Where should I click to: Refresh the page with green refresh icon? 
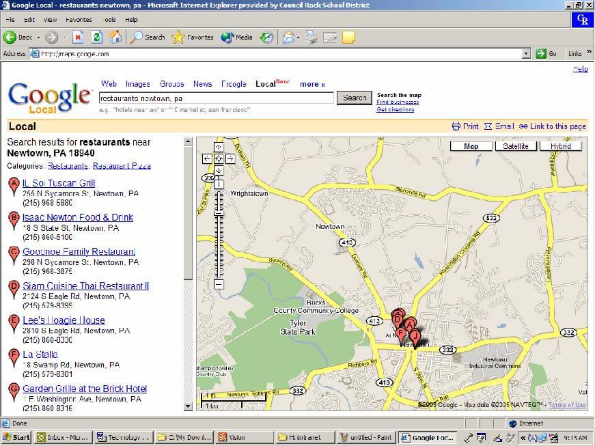97,37
